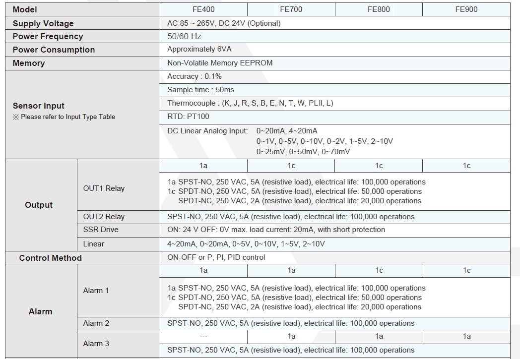Select the Model row label
This screenshot has width=520, height=359.
tap(24, 9)
